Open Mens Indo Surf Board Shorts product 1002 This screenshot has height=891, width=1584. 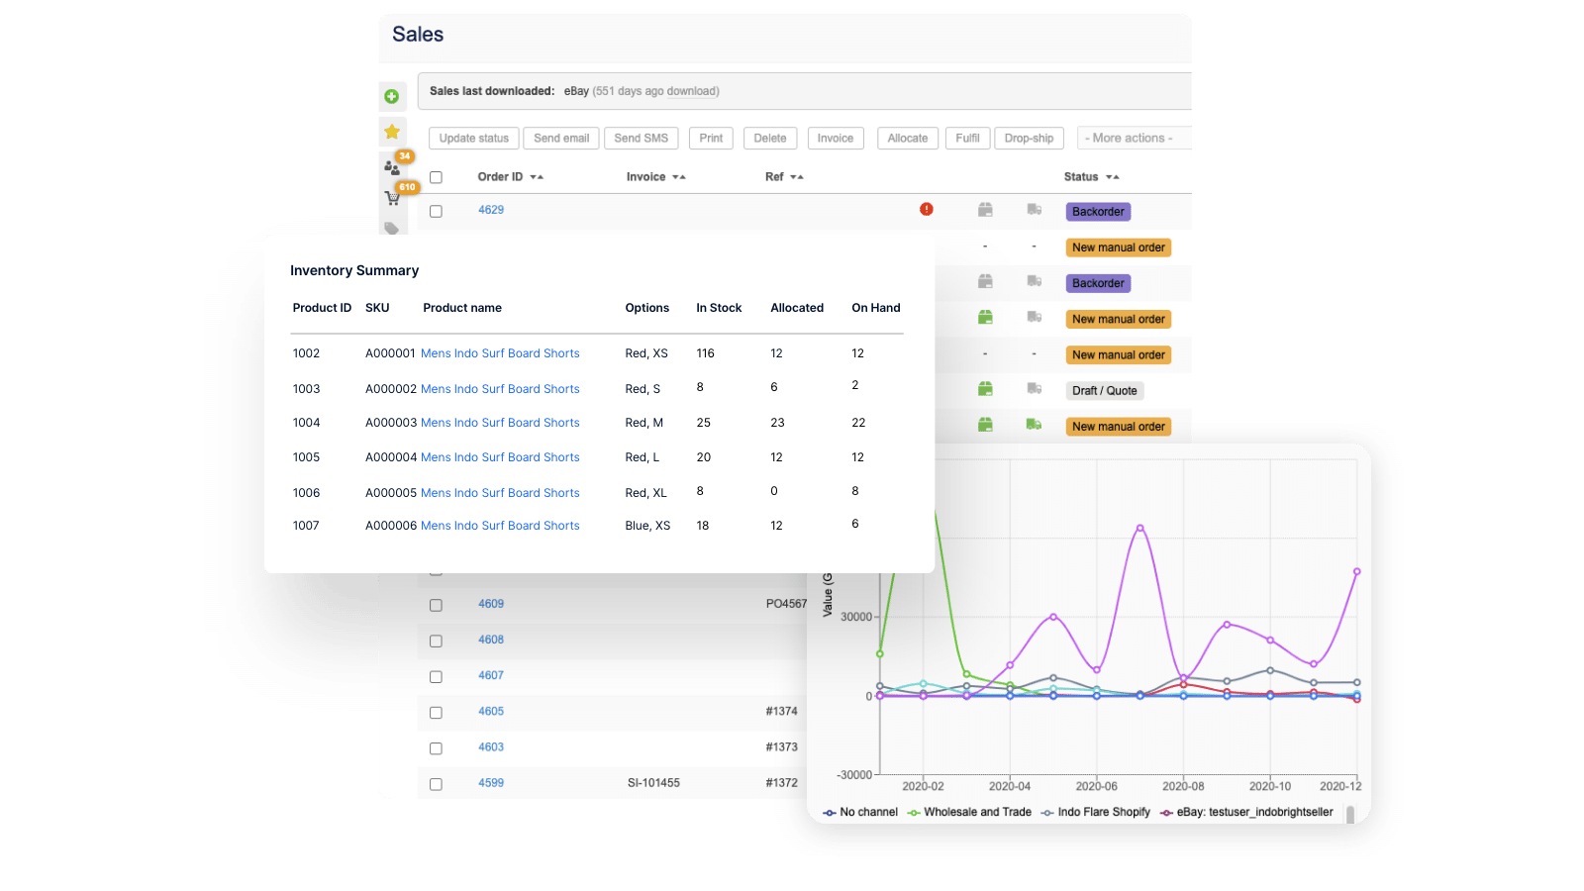(x=500, y=353)
